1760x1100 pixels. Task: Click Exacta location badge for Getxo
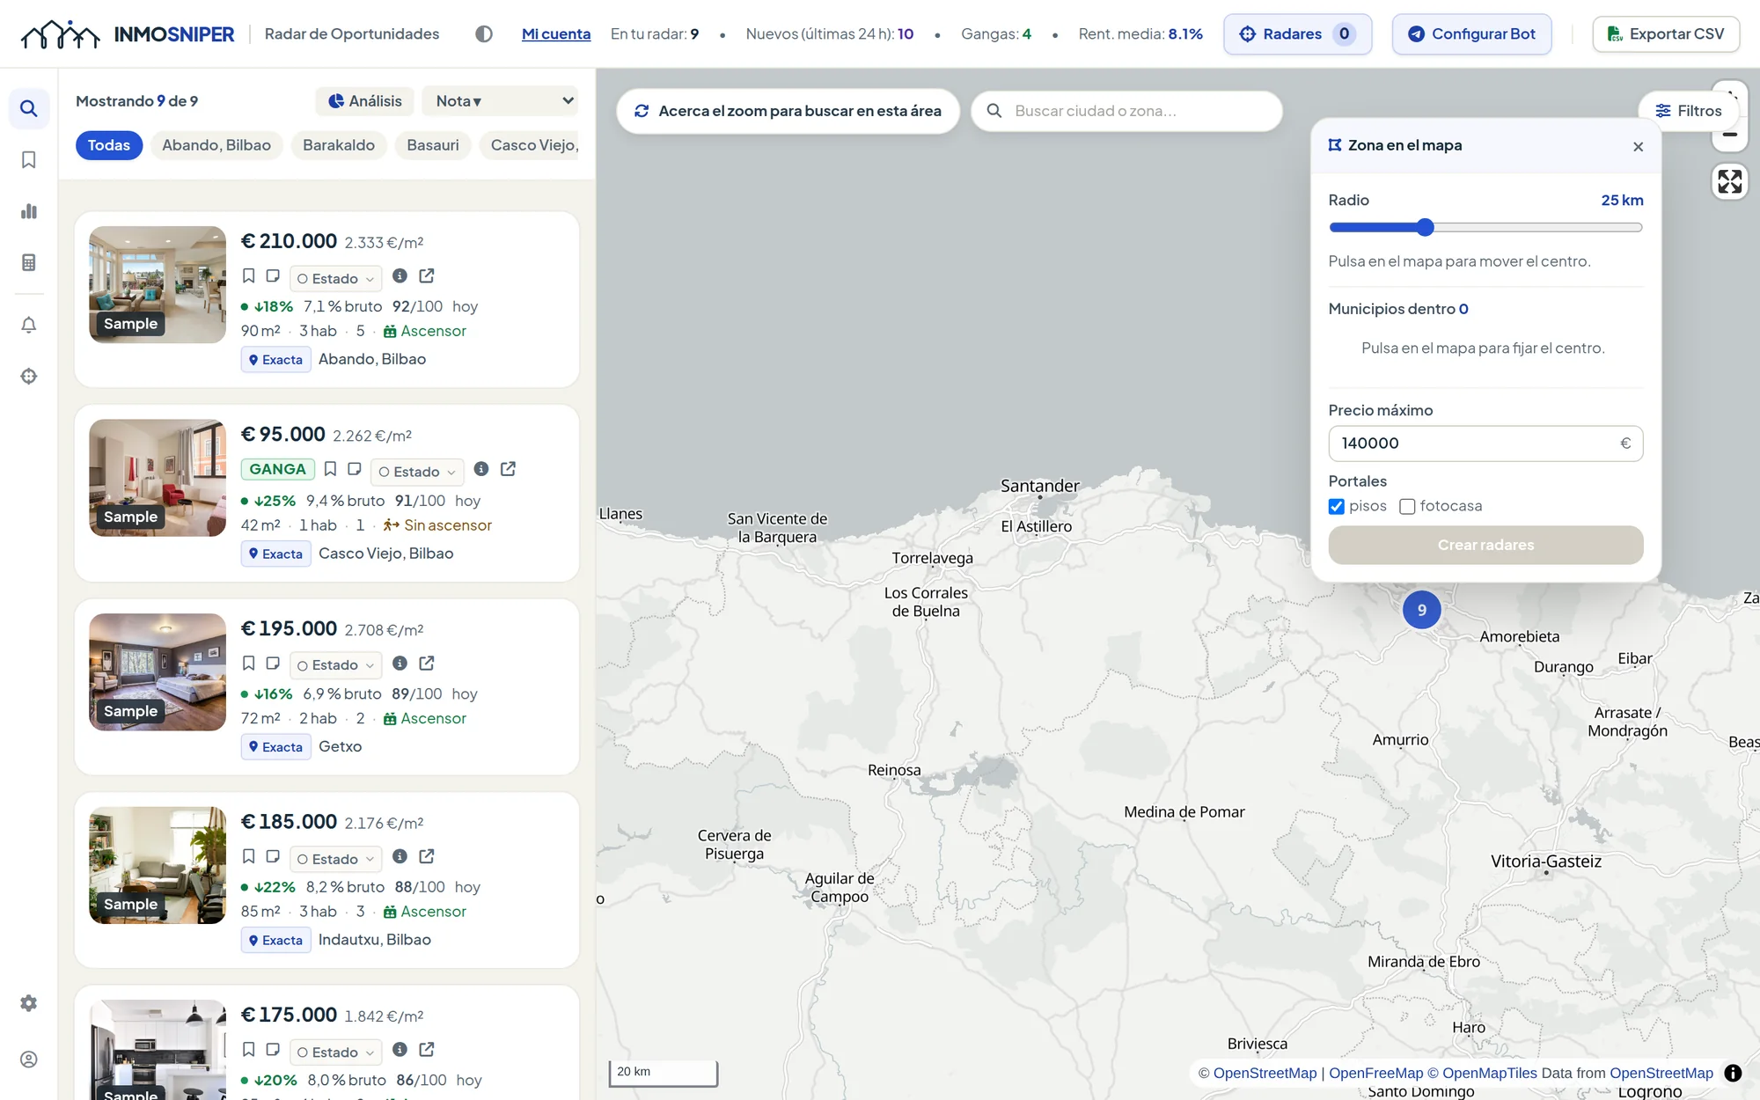[x=275, y=747]
